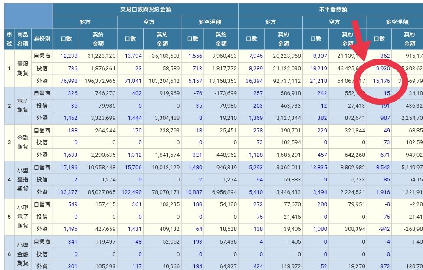Click the 序號 column header

9,39
